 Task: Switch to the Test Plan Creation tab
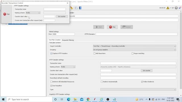(x=55, y=40)
